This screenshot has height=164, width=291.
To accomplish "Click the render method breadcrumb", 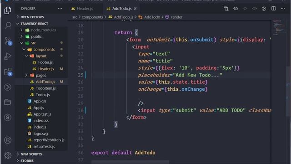I will (x=174, y=17).
